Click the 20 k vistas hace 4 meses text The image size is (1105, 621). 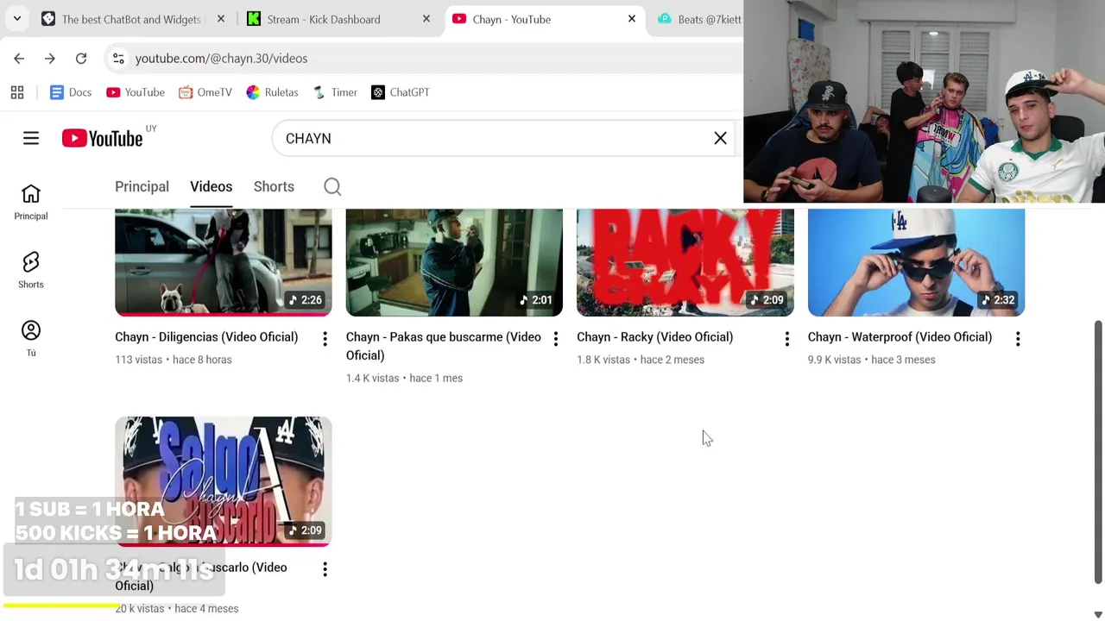tap(176, 608)
